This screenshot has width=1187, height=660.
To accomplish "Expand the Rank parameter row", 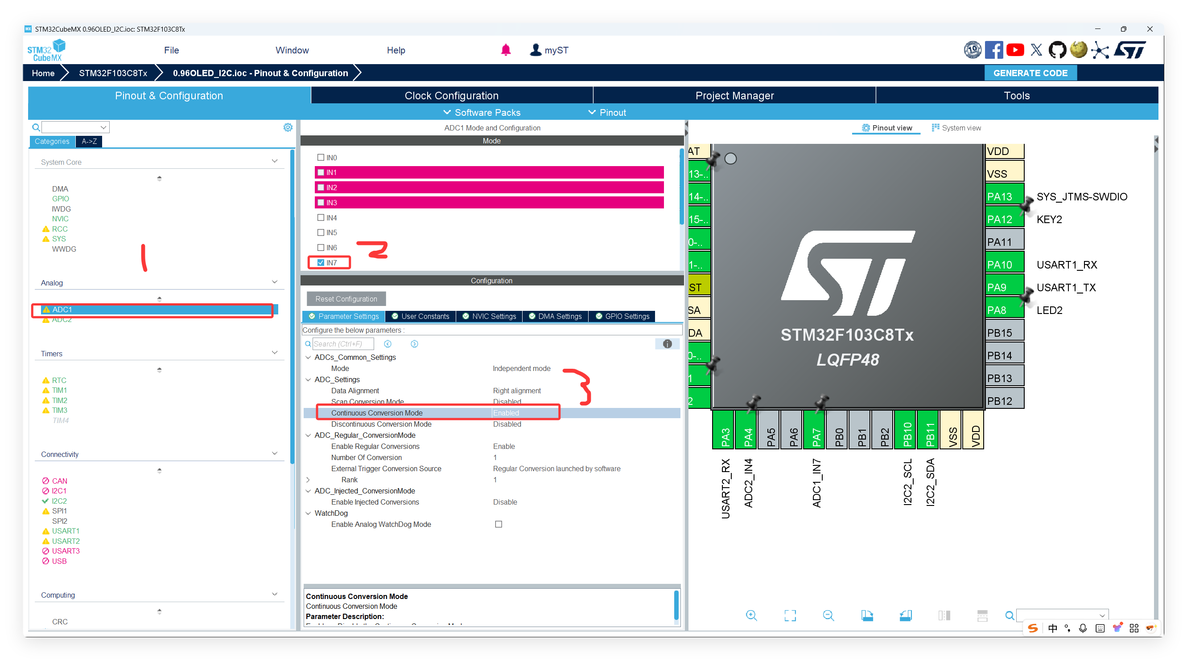I will pyautogui.click(x=308, y=480).
